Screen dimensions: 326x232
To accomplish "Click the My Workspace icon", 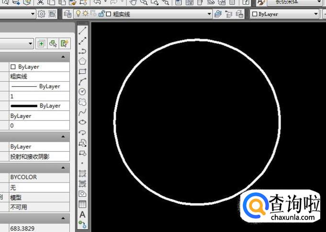I will click(52, 14).
